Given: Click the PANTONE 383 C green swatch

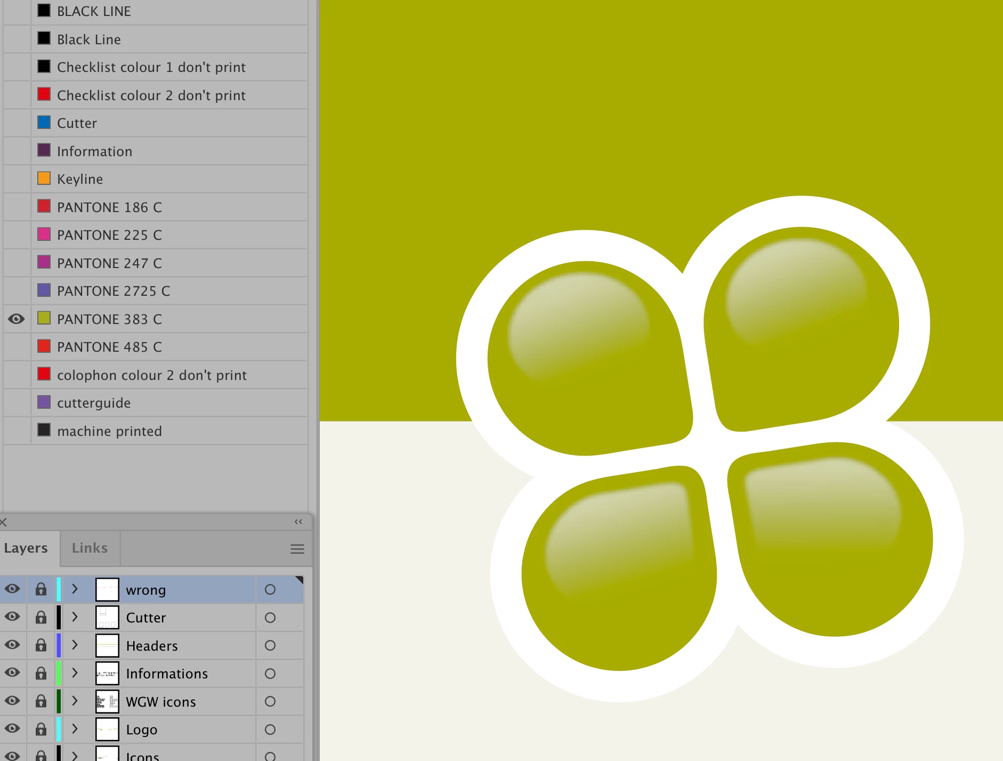Looking at the screenshot, I should pos(44,318).
